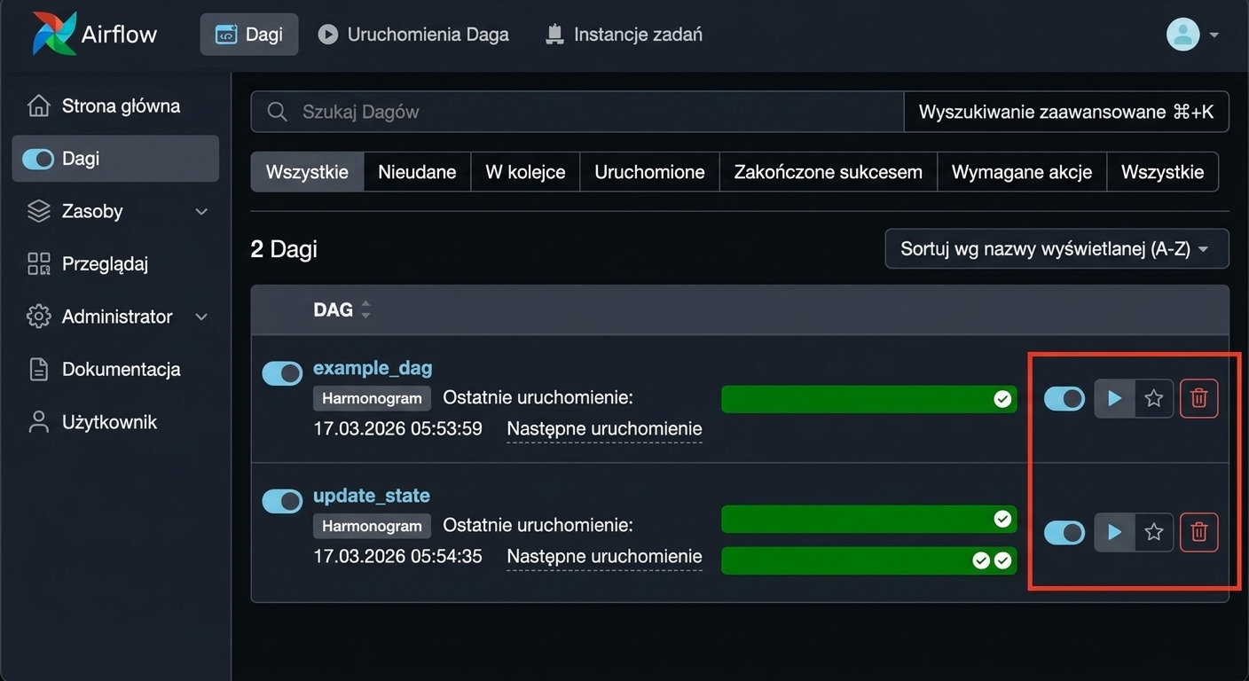Trigger example_dag with the play button
The width and height of the screenshot is (1249, 681).
pyautogui.click(x=1114, y=399)
